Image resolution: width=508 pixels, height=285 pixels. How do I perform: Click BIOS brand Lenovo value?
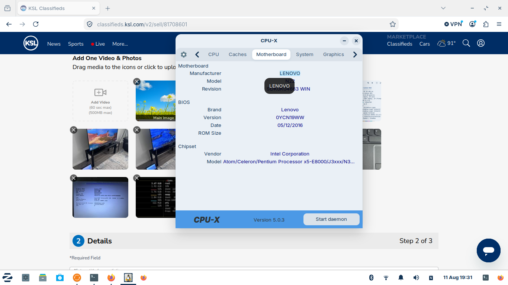point(290,110)
